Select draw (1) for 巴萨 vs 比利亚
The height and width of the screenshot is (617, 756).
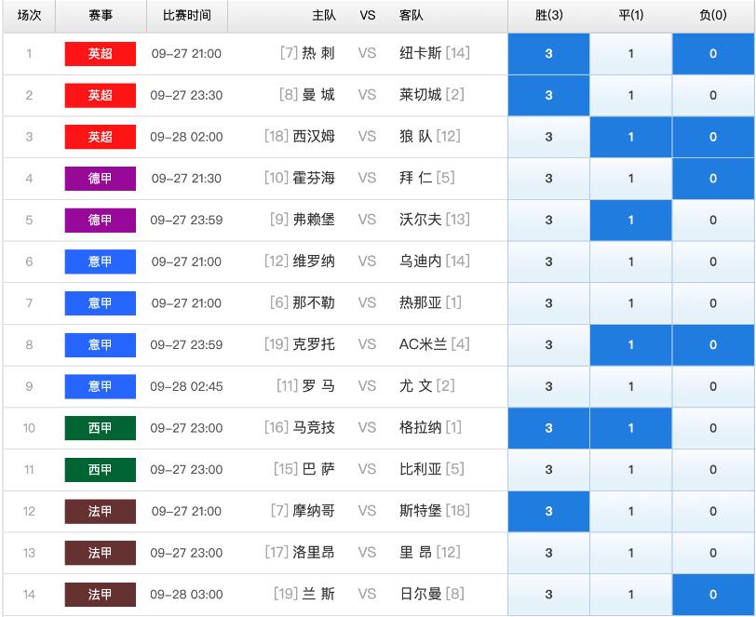(630, 470)
